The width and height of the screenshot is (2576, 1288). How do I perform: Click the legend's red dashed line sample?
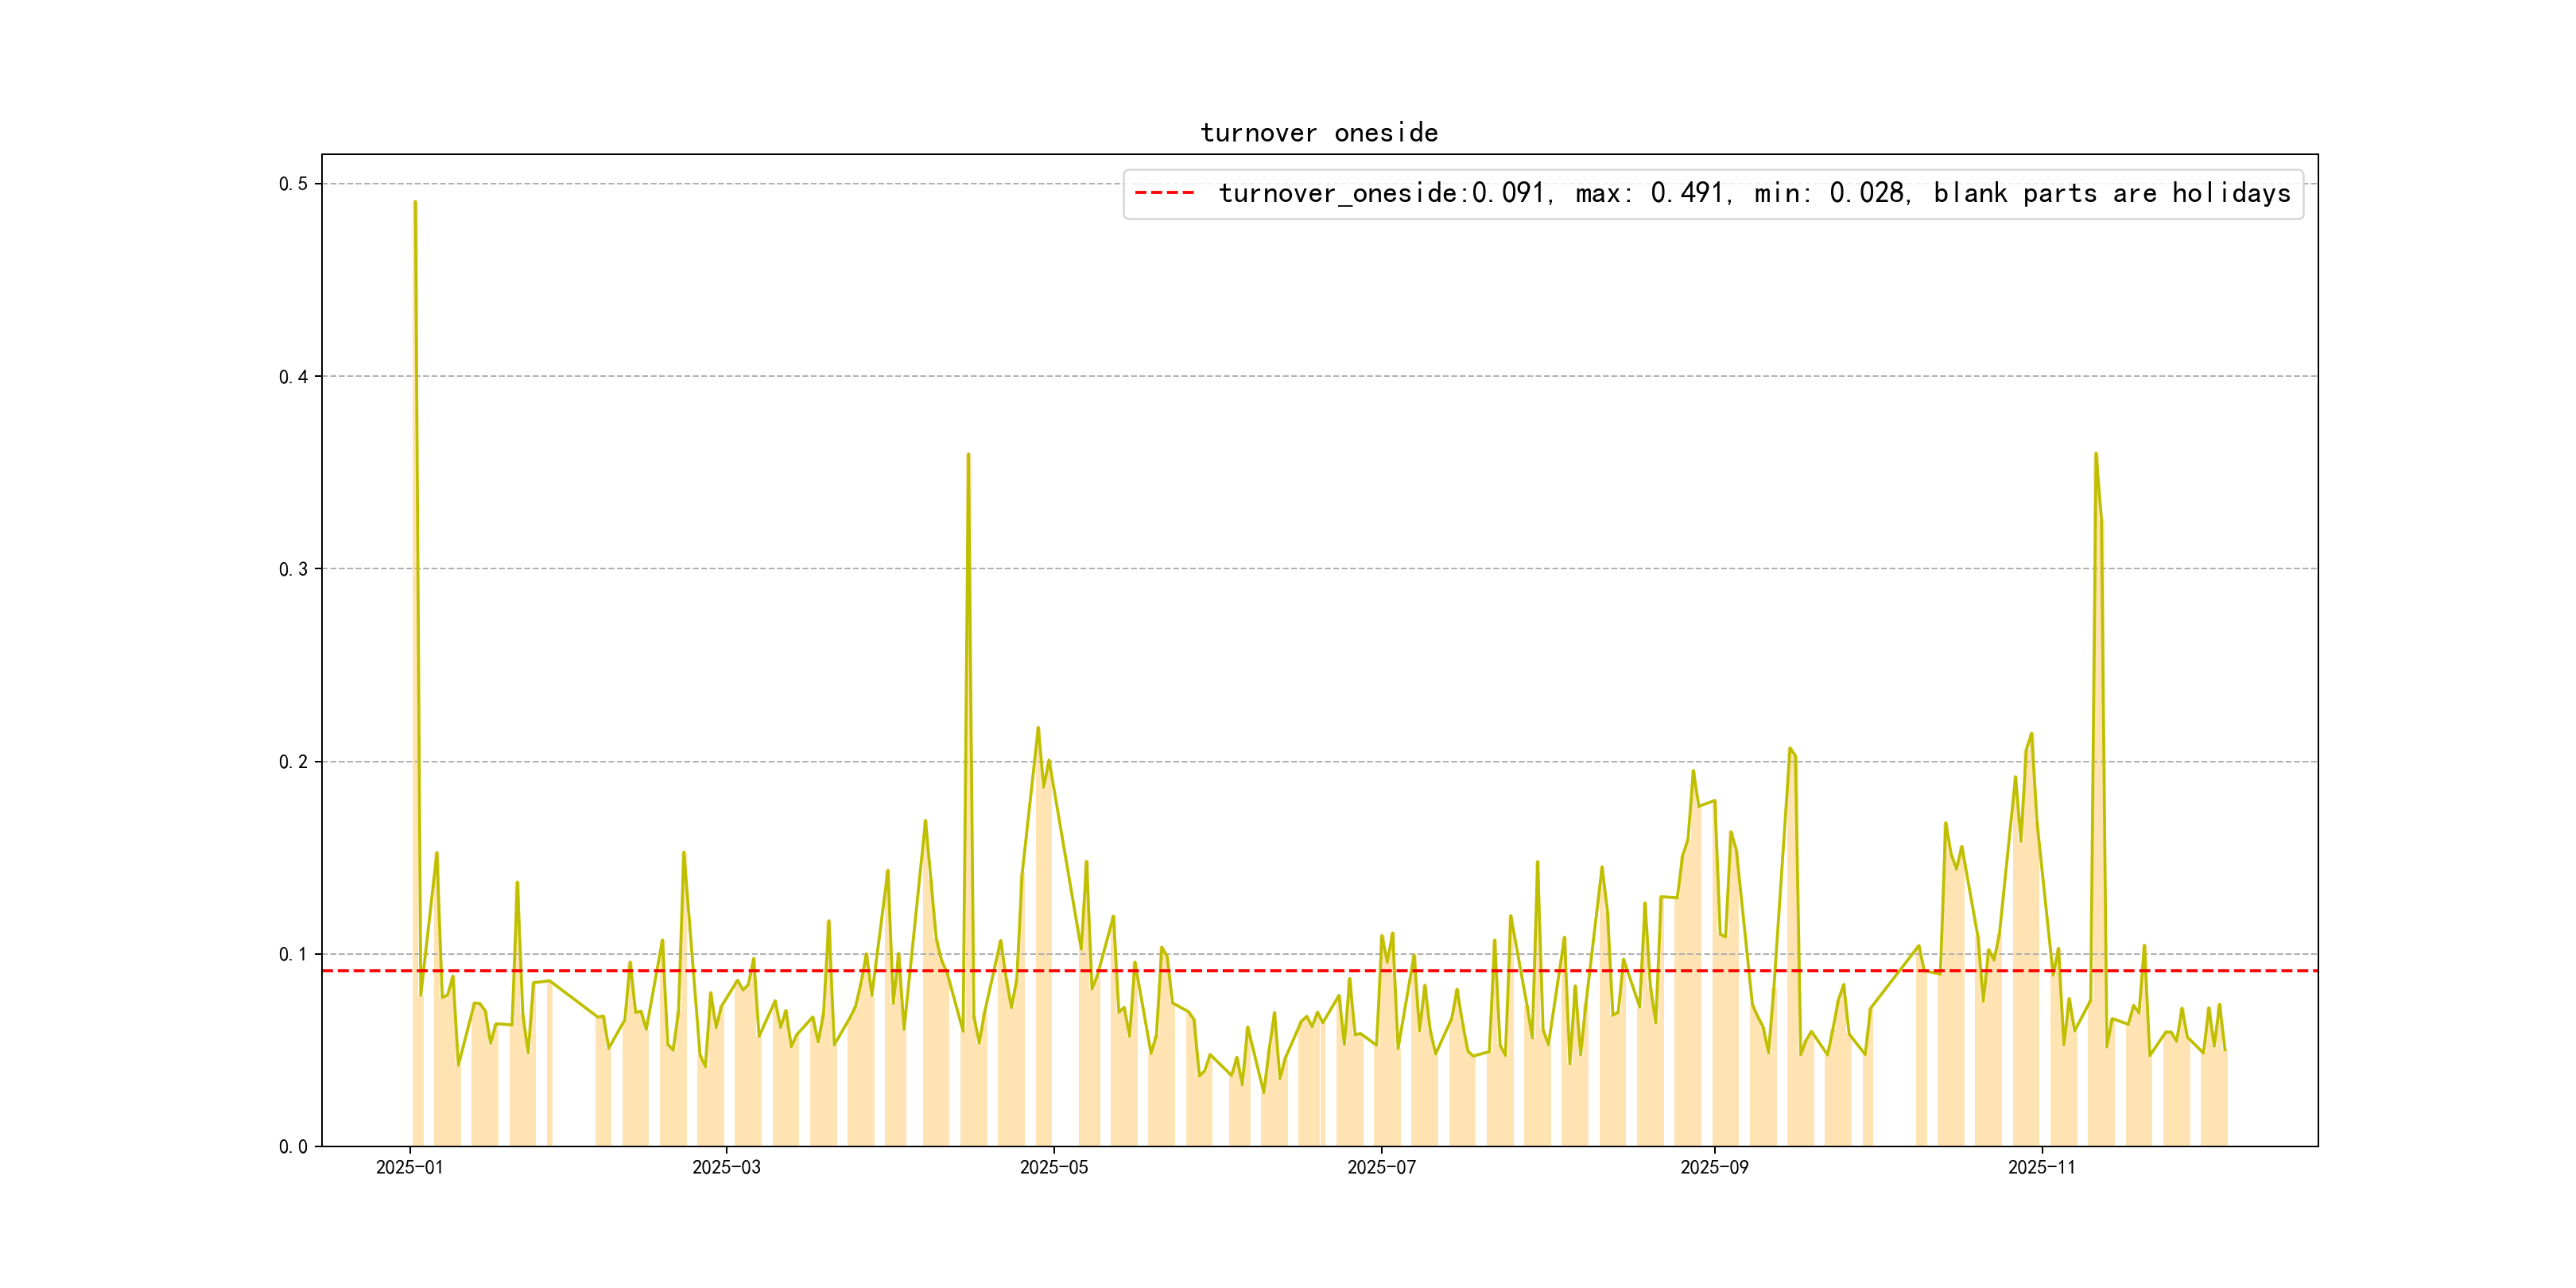point(1164,193)
